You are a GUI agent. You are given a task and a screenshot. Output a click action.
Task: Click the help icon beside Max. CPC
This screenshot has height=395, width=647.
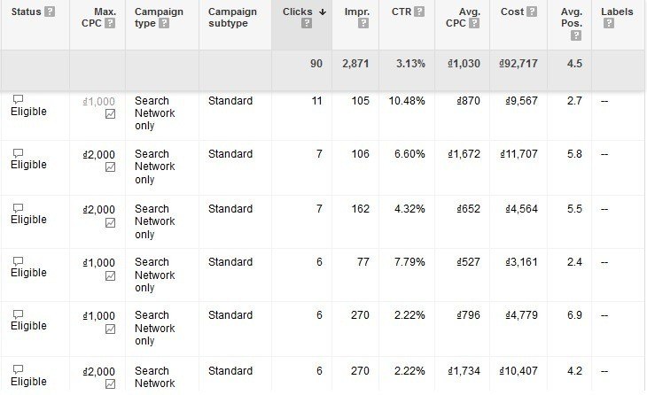[x=110, y=23]
